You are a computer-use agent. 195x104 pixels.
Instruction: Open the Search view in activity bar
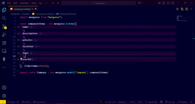[x=4, y=18]
